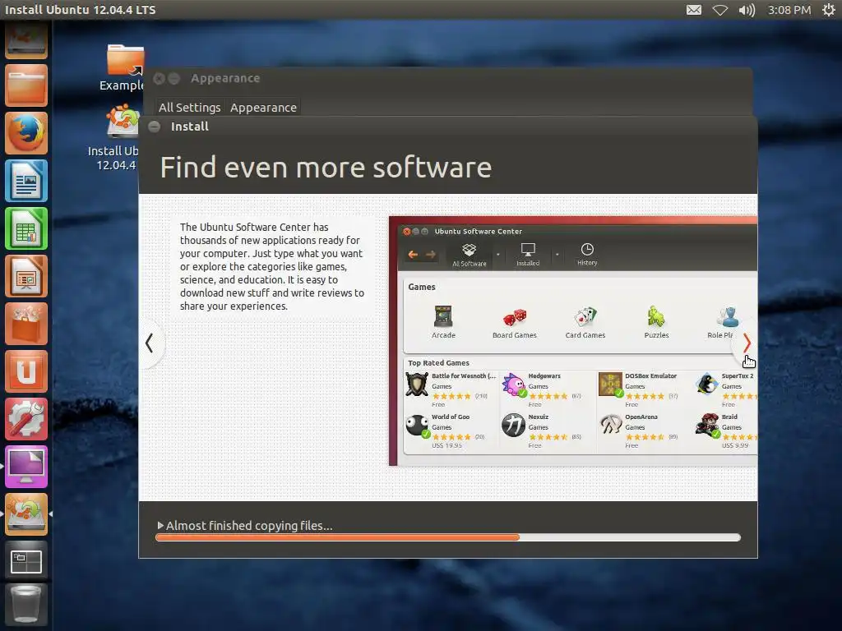The image size is (842, 631).
Task: Open the Appearance monitor icon in the launcher
Action: tap(26, 467)
